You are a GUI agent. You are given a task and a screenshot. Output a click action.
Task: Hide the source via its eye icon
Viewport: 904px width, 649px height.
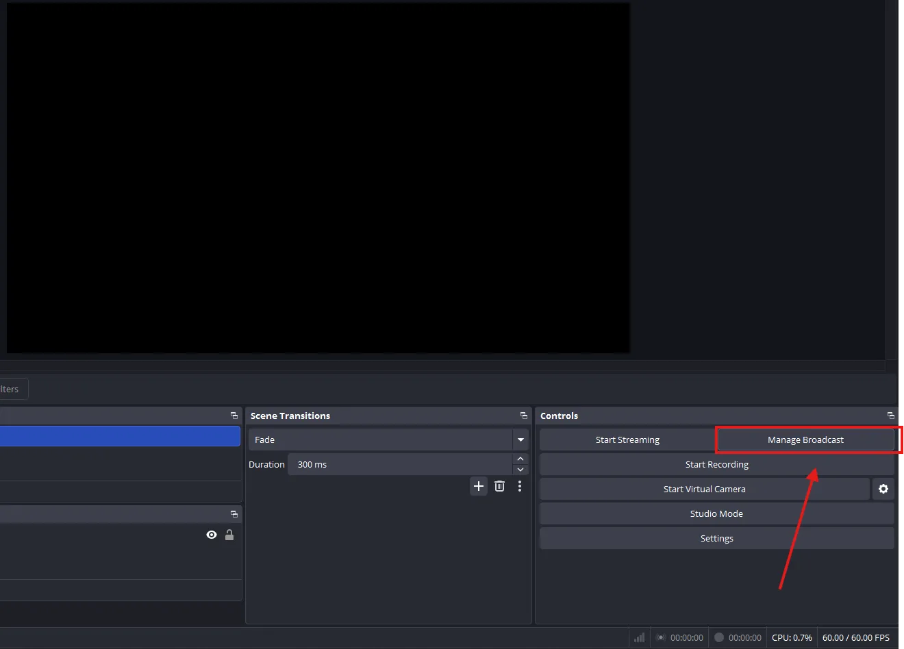tap(211, 535)
